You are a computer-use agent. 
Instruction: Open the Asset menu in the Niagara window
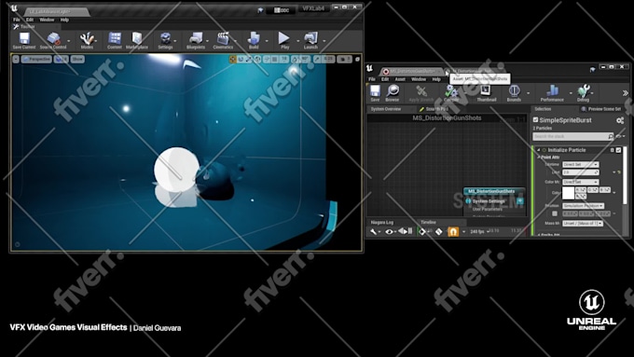click(x=400, y=79)
